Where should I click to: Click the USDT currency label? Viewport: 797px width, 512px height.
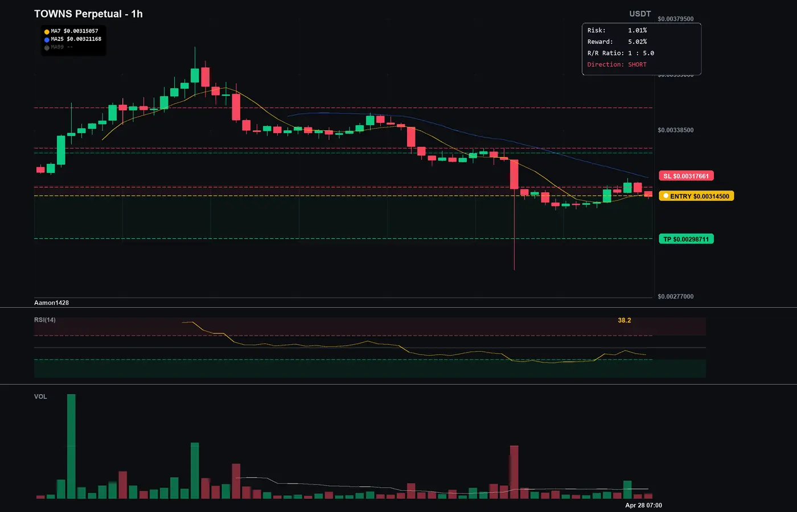pos(640,14)
